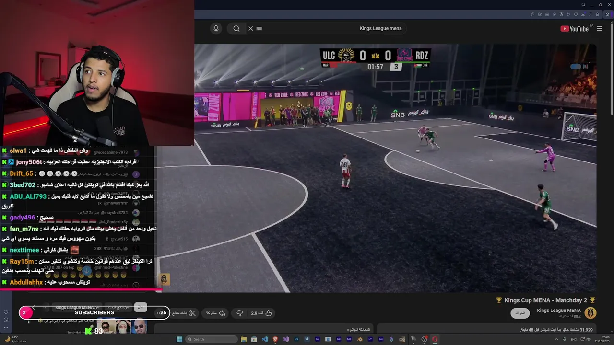Click the YouTube microphone voice search icon
Viewport: 614px width, 345px height.
click(x=216, y=28)
